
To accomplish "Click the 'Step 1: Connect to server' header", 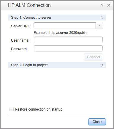I will tap(31, 18).
